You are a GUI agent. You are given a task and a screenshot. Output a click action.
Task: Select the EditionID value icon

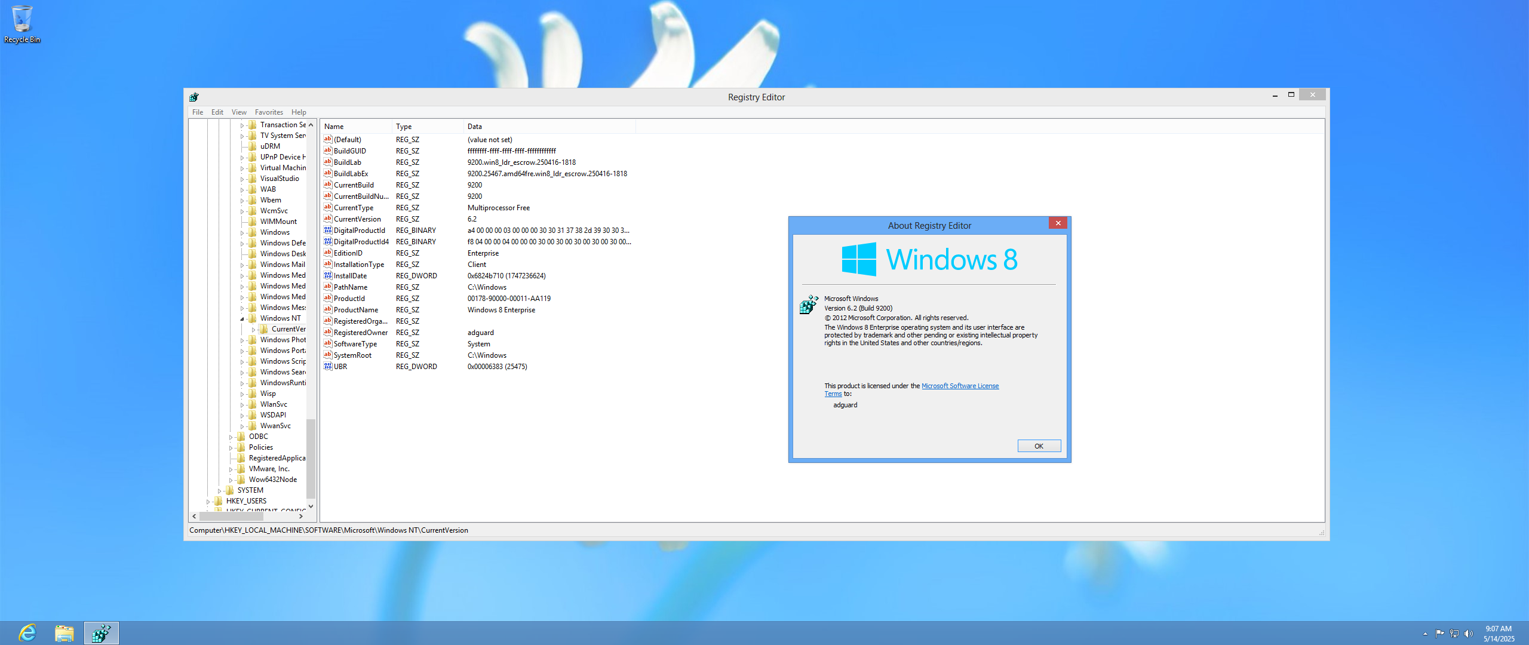tap(327, 253)
